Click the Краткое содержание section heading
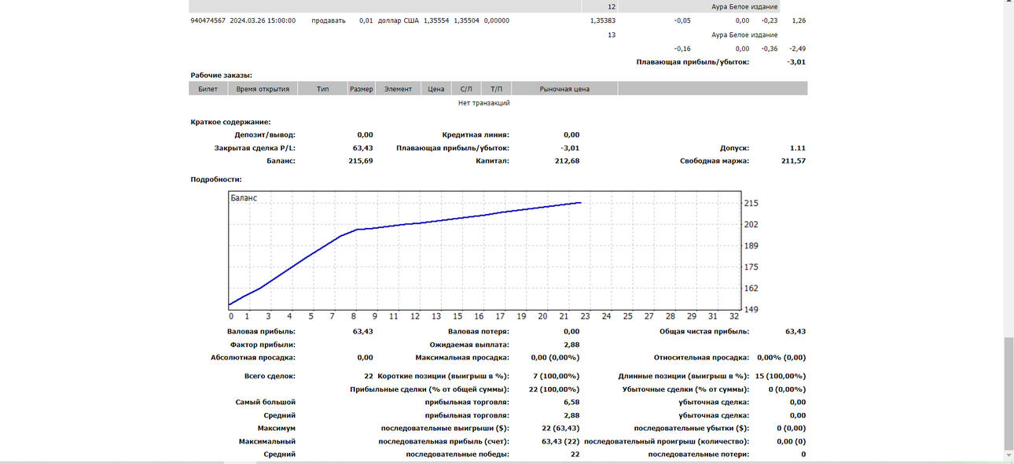The image size is (1014, 464). pos(230,122)
